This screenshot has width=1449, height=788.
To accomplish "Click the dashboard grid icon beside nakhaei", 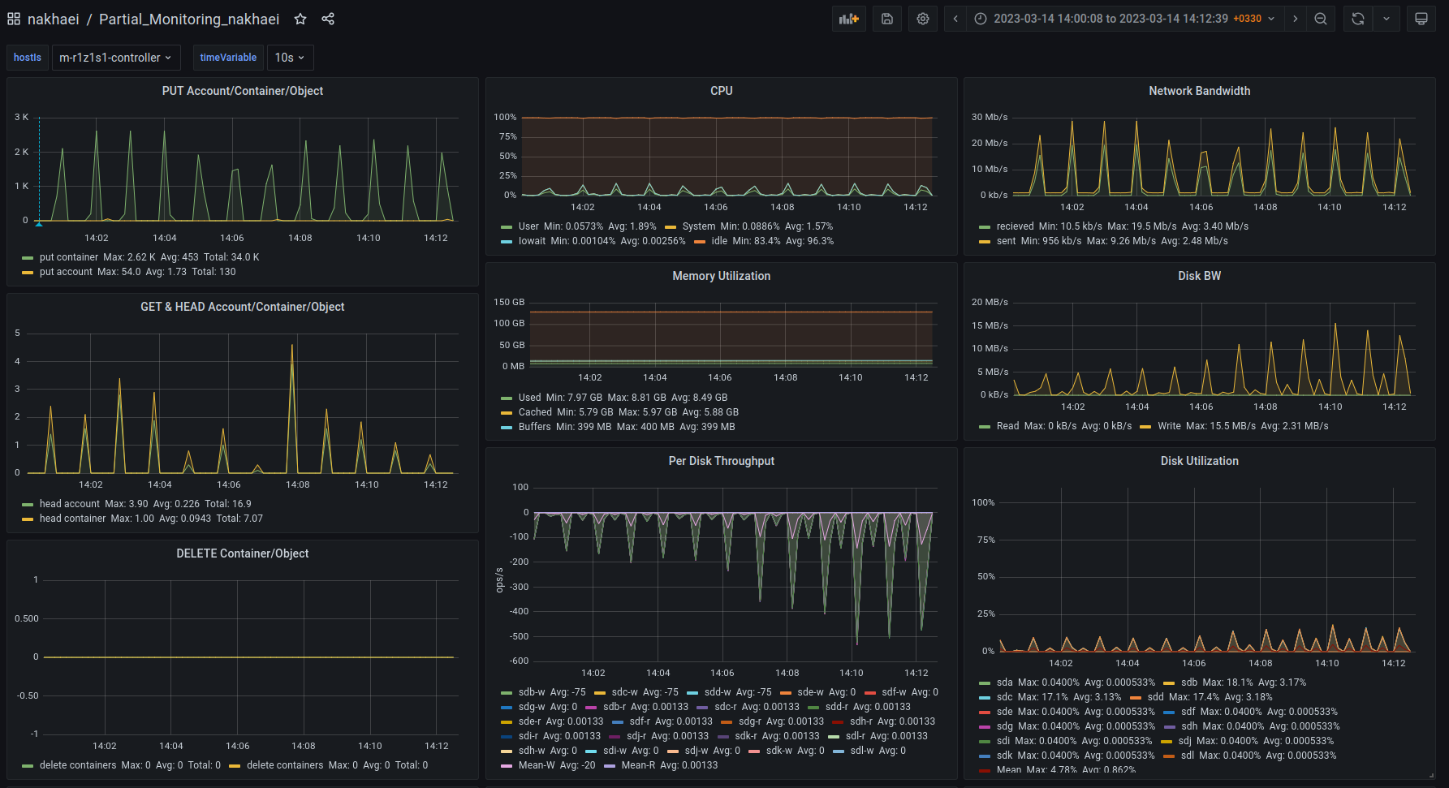I will click(14, 19).
